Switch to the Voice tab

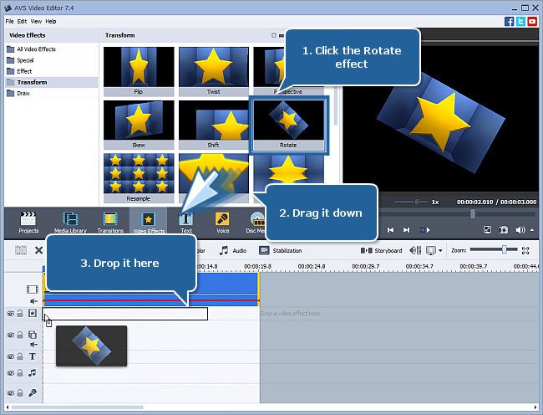[x=222, y=223]
